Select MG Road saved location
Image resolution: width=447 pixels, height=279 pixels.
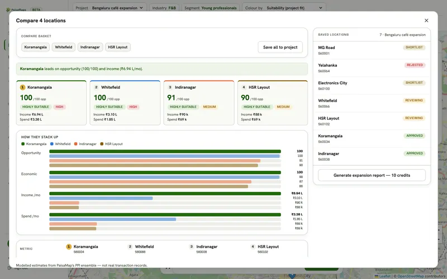point(372,50)
